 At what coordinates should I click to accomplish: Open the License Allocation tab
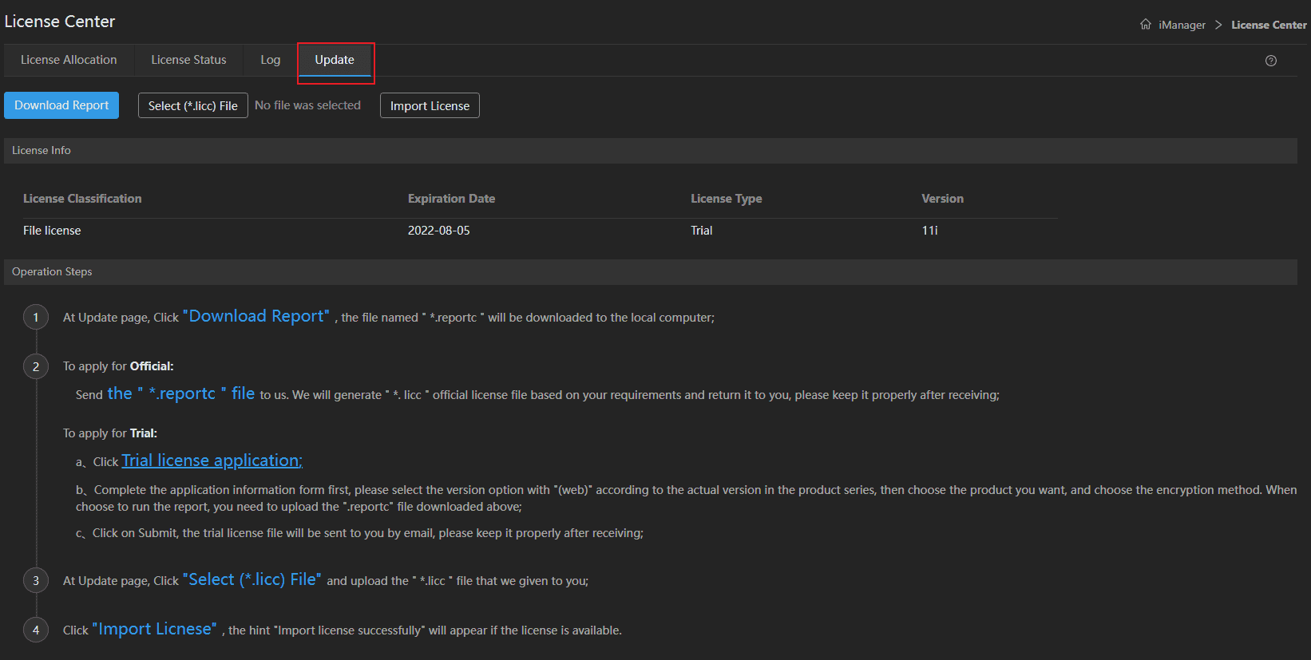(x=69, y=60)
